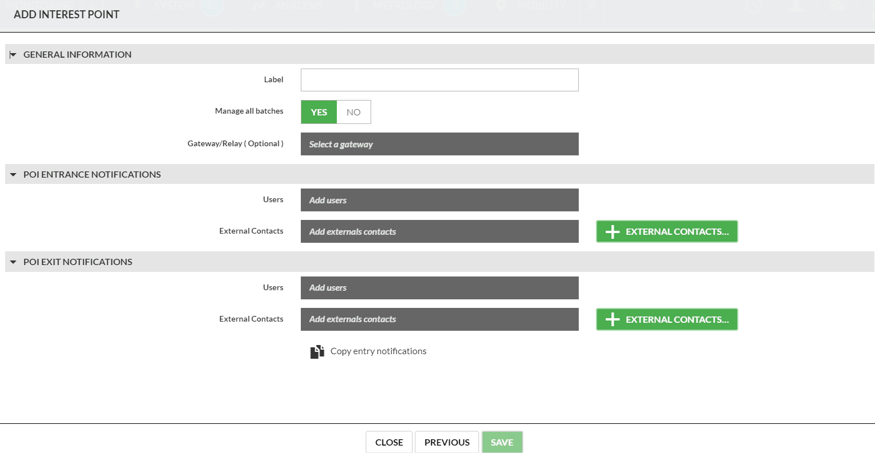
Task: Click the POI EXIT NOTIFICATIONS header title
Action: pyautogui.click(x=78, y=262)
